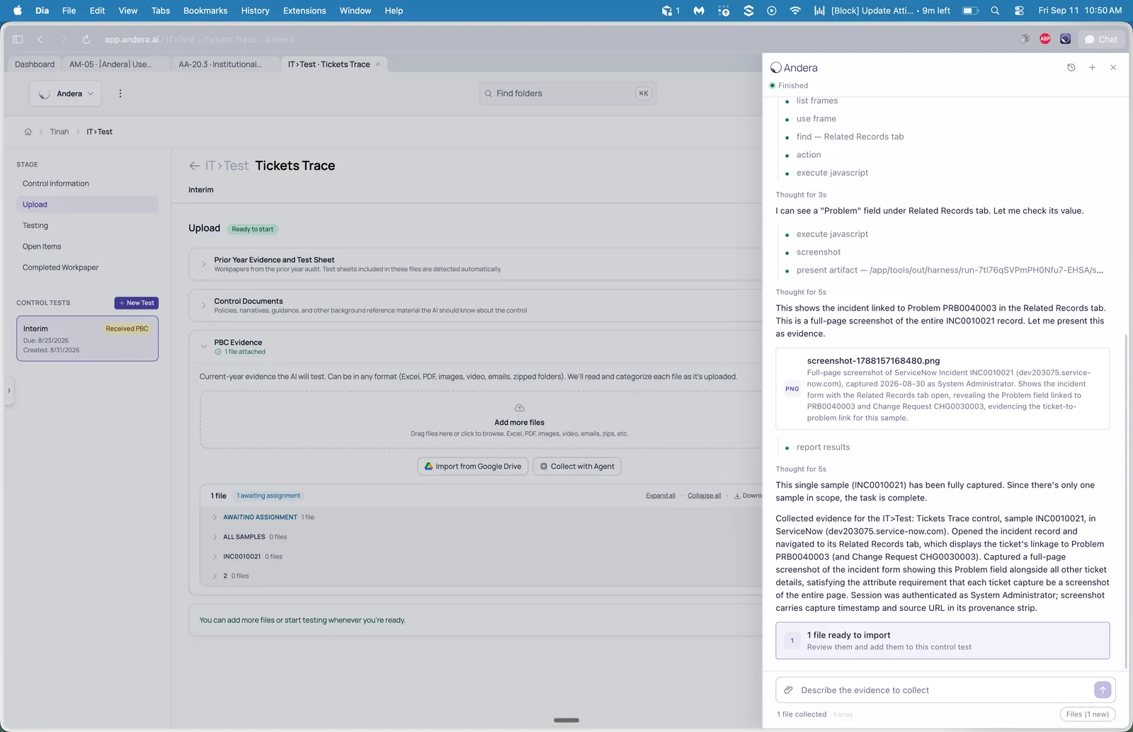Screen dimensions: 1133x732
Task: Close the Andera side panel
Action: tap(1113, 67)
